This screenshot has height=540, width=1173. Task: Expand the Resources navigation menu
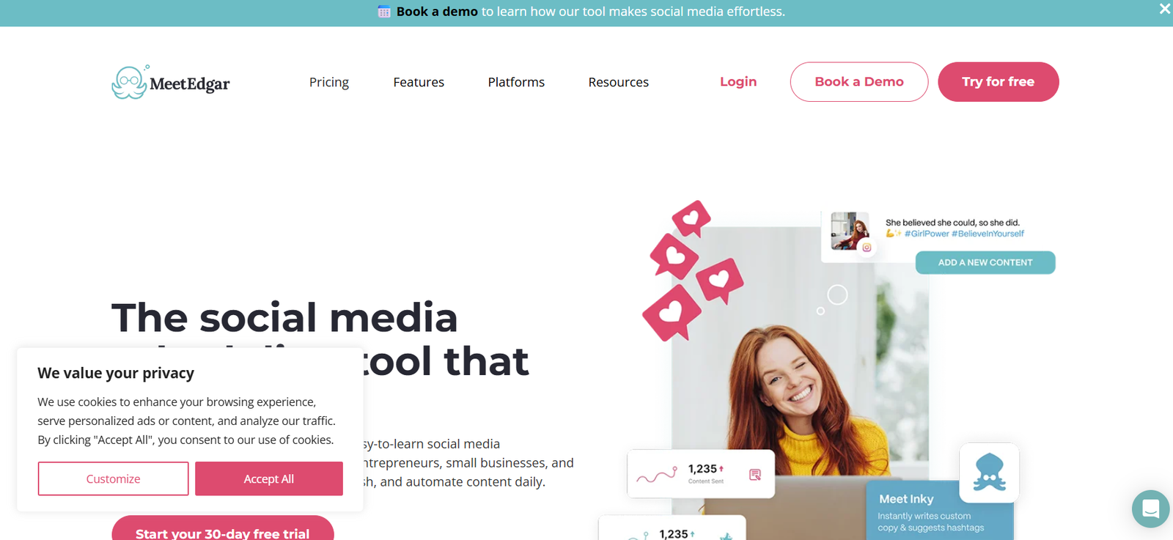[x=618, y=82]
